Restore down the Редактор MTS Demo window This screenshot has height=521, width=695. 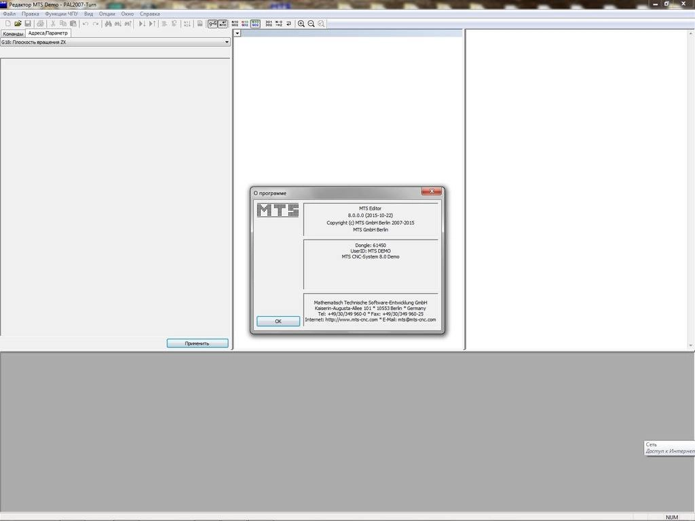coord(666,4)
